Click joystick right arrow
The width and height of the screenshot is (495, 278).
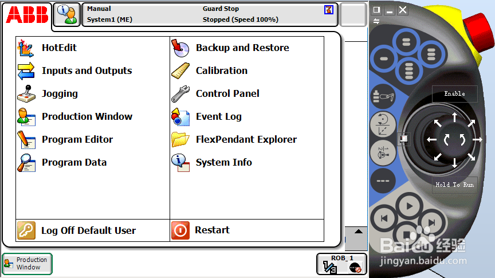pos(477,139)
